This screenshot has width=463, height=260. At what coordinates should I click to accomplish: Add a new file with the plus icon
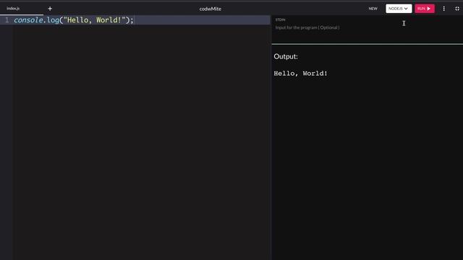(x=50, y=9)
